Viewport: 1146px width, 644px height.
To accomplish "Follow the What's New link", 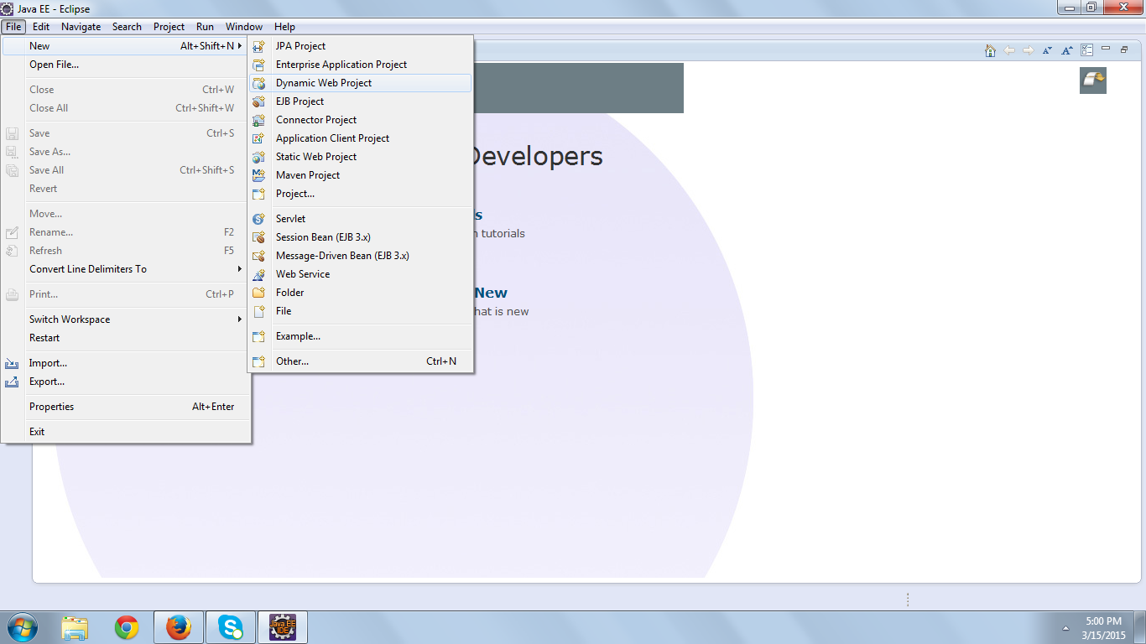I will [x=491, y=293].
